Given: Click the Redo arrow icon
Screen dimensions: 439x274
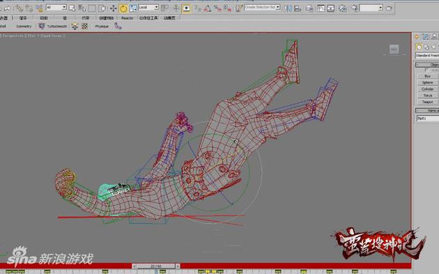Looking at the screenshot, I should click(8, 8).
